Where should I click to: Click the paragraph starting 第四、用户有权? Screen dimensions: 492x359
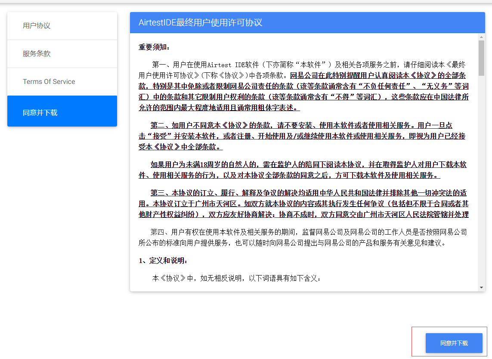click(x=303, y=237)
